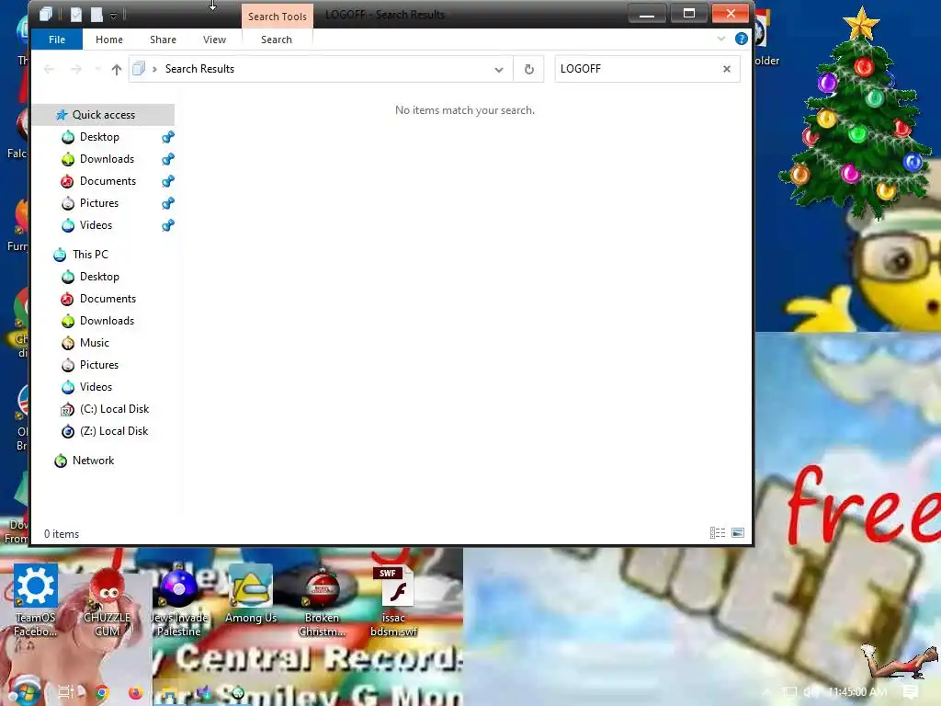Open the File ribbon tab
Viewport: 941px width, 706px height.
(x=57, y=40)
